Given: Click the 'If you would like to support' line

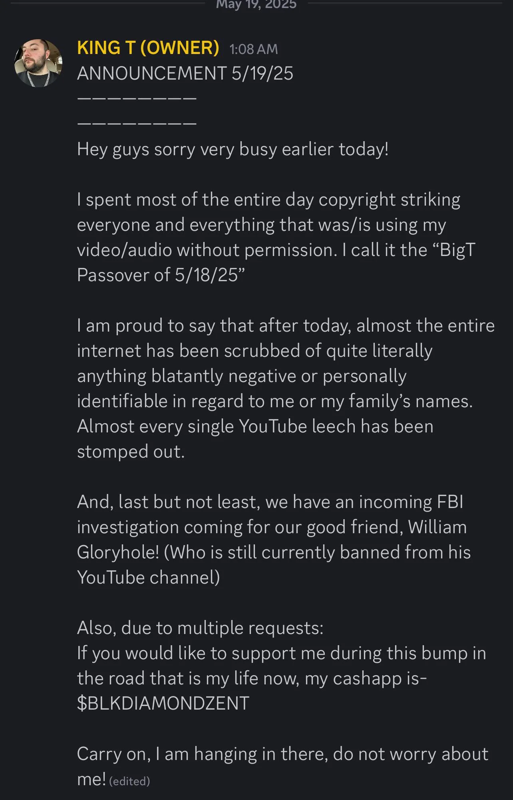Looking at the screenshot, I should (281, 653).
